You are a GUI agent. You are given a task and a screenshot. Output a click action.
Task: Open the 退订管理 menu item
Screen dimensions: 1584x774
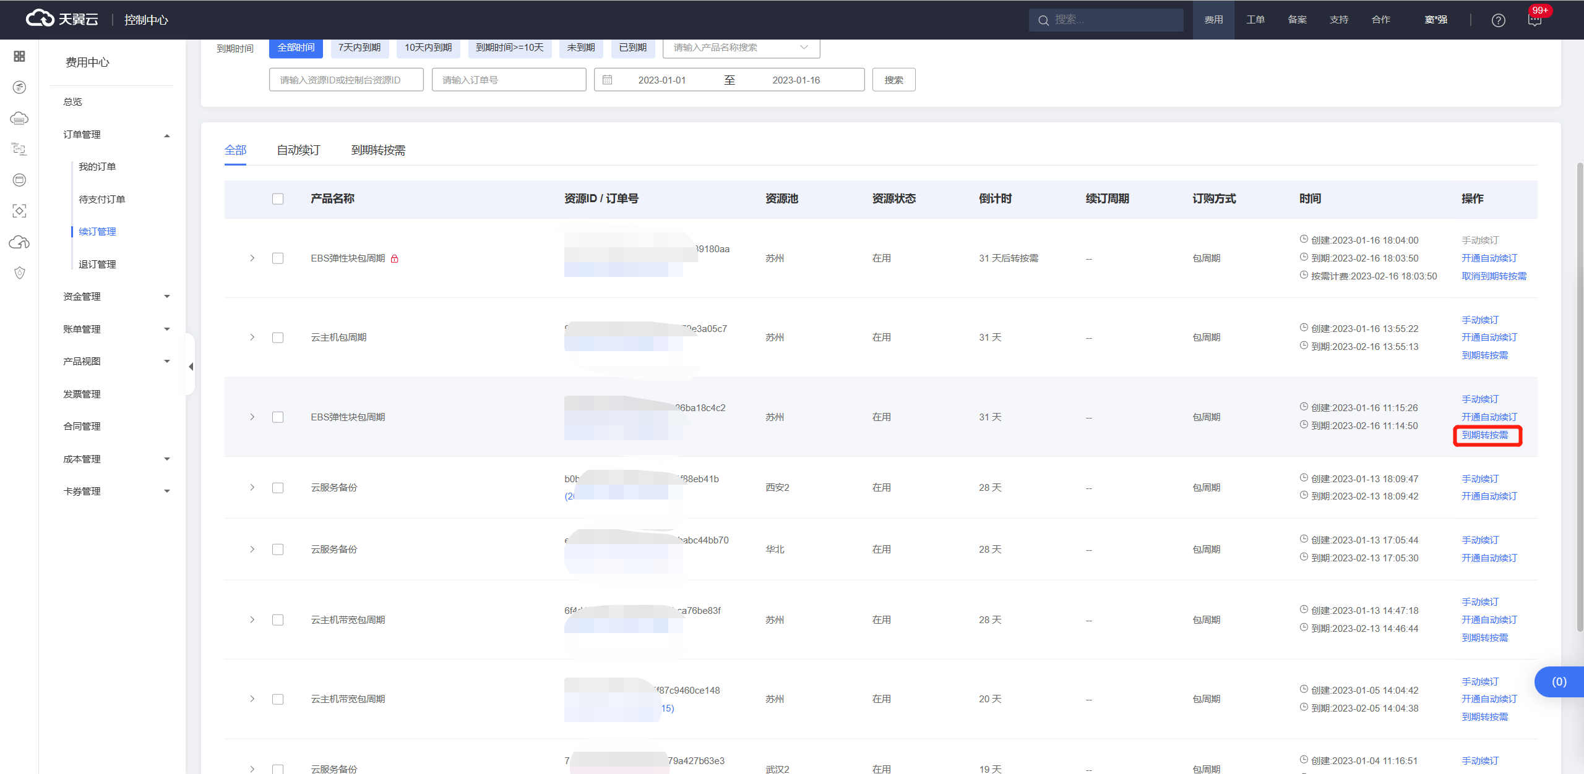(x=97, y=264)
